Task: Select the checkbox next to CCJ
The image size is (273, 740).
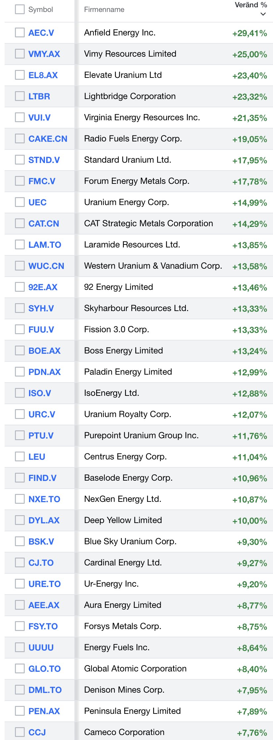Action: pyautogui.click(x=20, y=732)
